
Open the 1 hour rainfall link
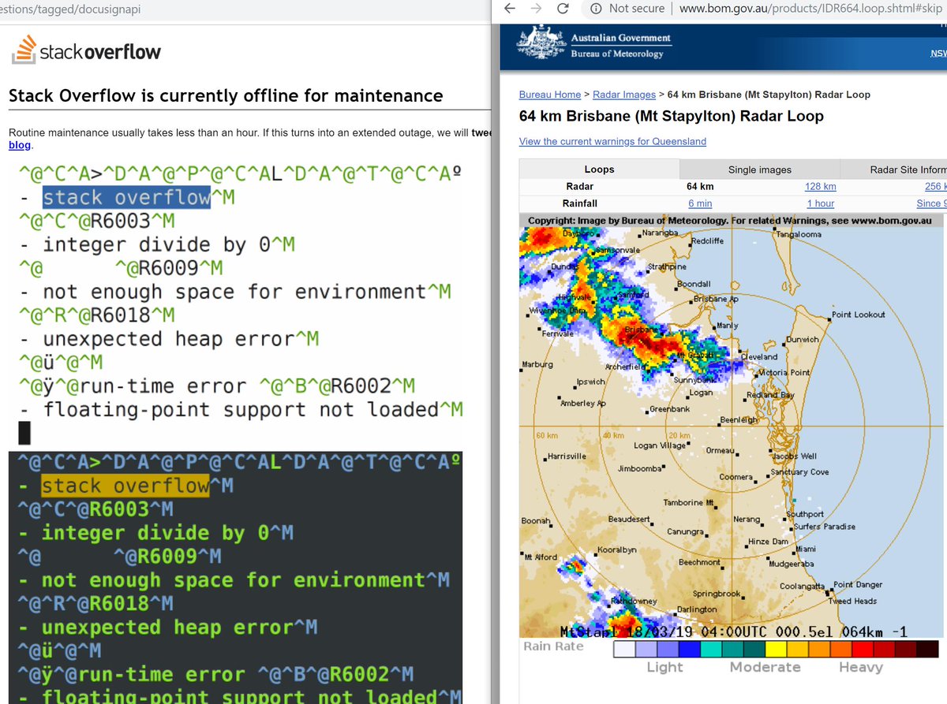click(819, 203)
